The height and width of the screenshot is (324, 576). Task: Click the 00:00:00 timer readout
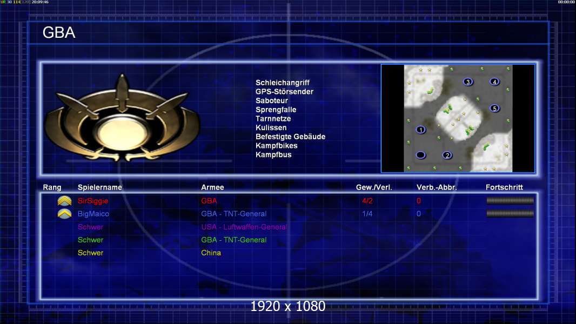pyautogui.click(x=566, y=2)
